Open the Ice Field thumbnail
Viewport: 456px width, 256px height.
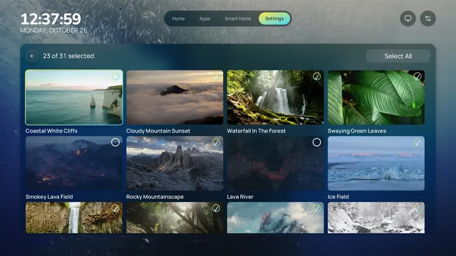(x=376, y=163)
